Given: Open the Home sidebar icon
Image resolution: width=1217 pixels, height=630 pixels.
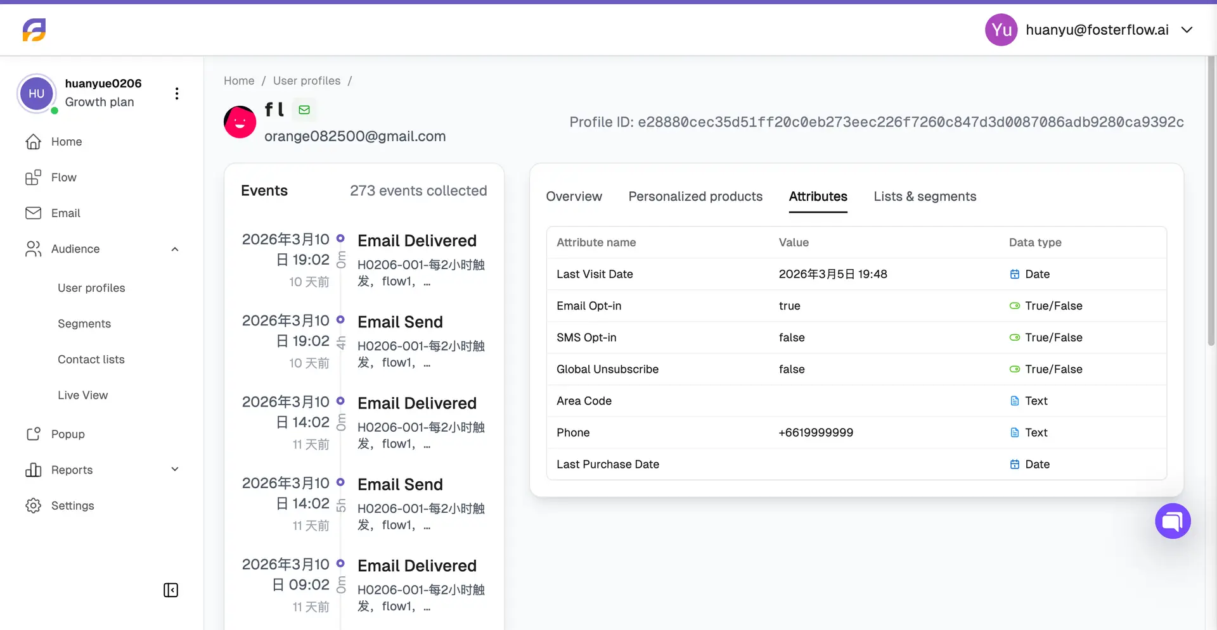Looking at the screenshot, I should click(34, 142).
